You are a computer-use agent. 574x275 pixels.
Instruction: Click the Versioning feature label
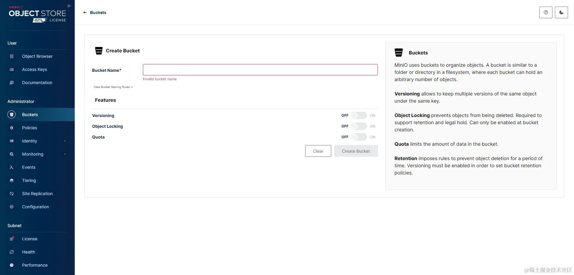point(103,116)
